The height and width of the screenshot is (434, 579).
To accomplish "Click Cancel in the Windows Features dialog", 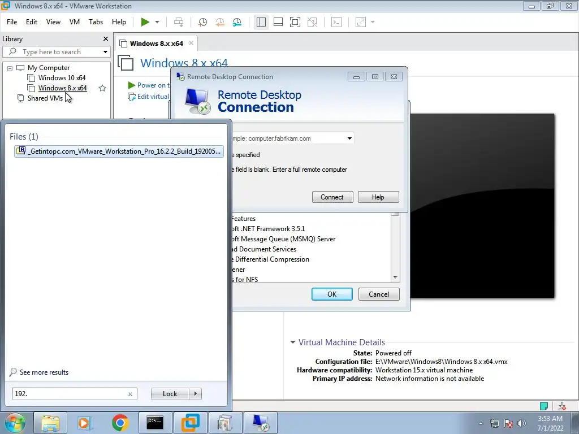I will pos(379,294).
